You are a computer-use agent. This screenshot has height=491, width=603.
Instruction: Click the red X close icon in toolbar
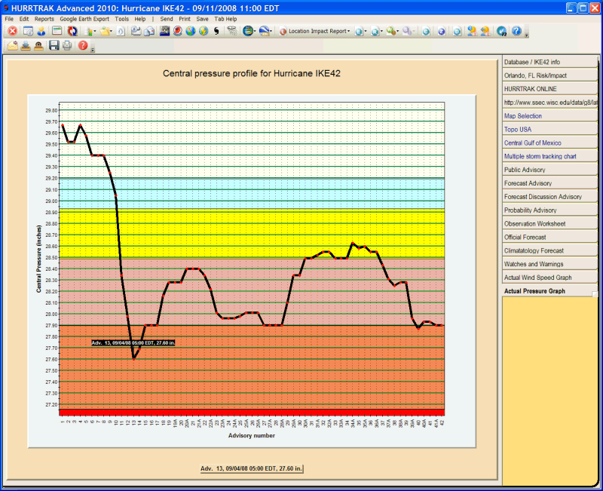(x=12, y=31)
